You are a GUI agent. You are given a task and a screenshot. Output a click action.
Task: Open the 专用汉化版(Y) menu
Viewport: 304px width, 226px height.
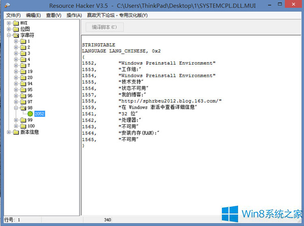tap(118, 15)
